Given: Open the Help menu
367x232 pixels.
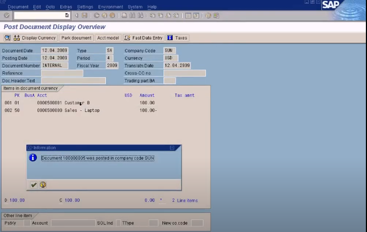Looking at the screenshot, I should [152, 7].
